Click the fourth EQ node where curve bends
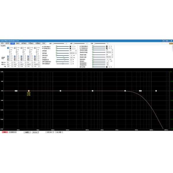The image size is (173, 173). (125, 91)
